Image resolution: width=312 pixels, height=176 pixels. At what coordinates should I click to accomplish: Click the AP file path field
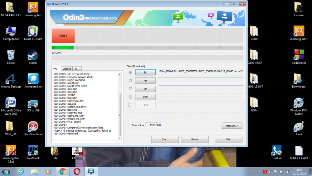201,81
